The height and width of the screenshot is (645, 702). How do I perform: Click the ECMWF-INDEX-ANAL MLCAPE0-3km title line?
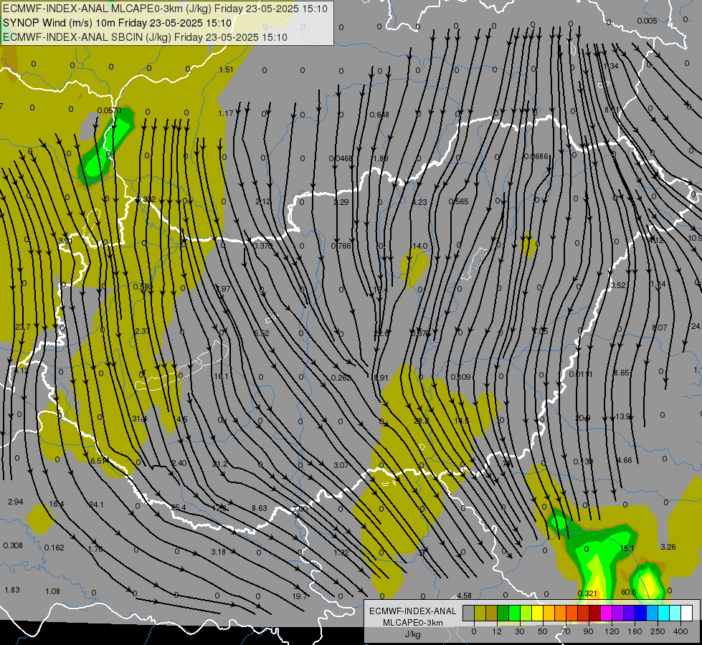point(165,9)
